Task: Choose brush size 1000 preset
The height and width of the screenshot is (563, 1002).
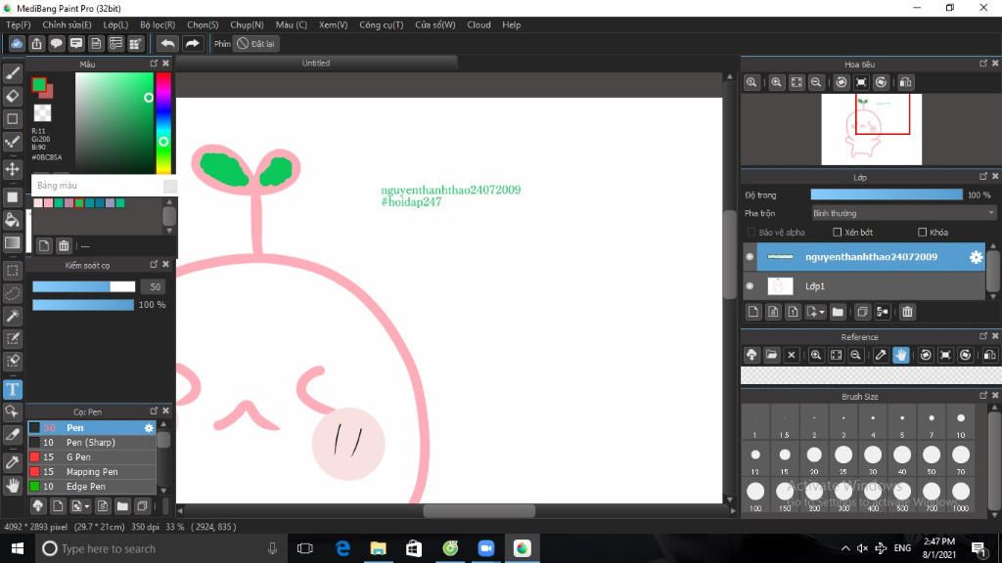Action: tap(961, 497)
